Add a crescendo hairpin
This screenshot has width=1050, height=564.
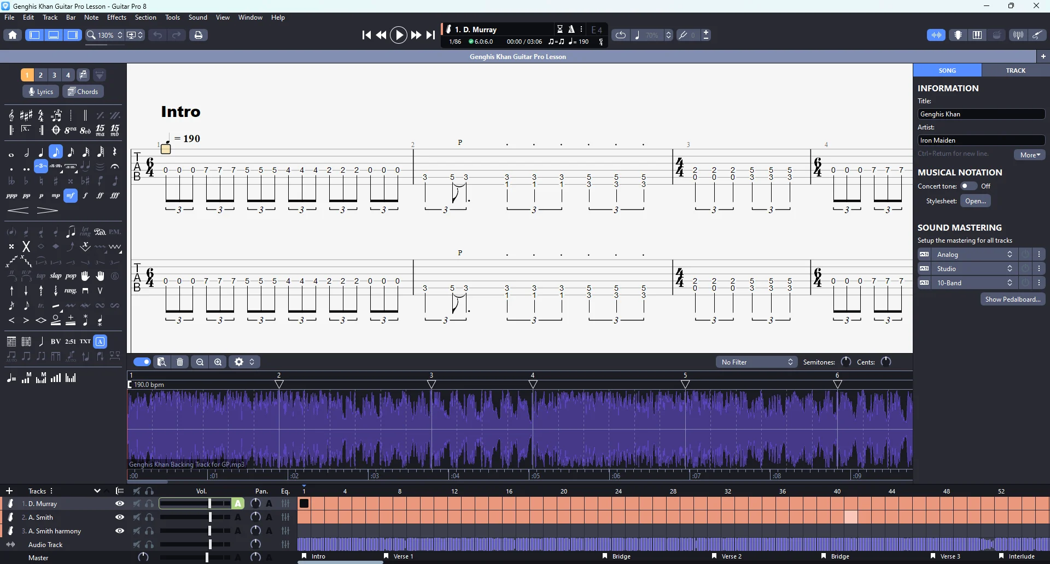(x=18, y=210)
